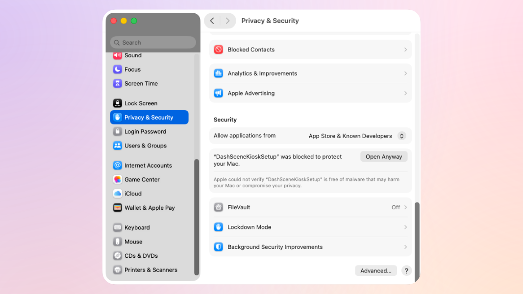
Task: Click the "Internet Accounts" sidebar label
Action: pyautogui.click(x=148, y=165)
